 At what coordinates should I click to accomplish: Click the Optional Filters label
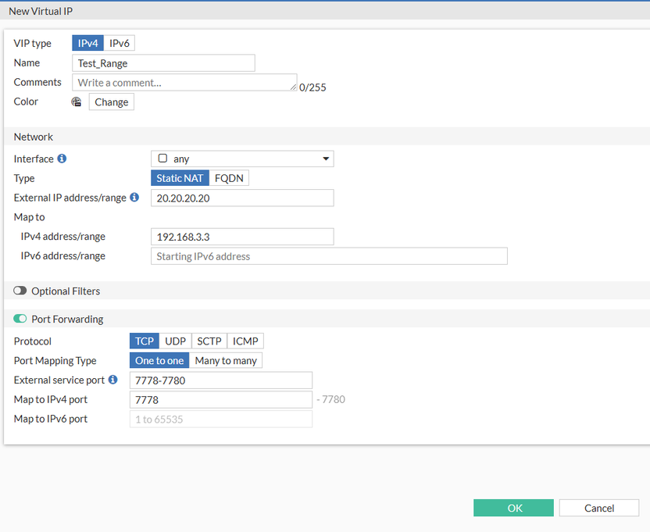pos(66,291)
